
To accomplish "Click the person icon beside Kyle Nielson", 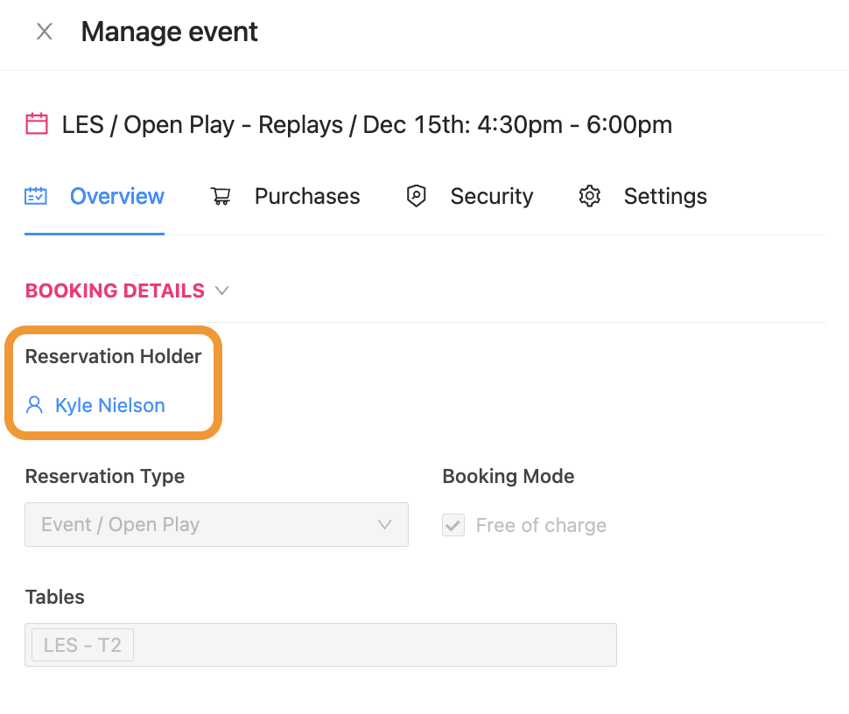I will (x=35, y=405).
